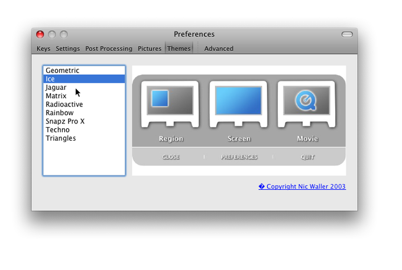
Task: Switch to the Settings tab
Action: [x=67, y=48]
